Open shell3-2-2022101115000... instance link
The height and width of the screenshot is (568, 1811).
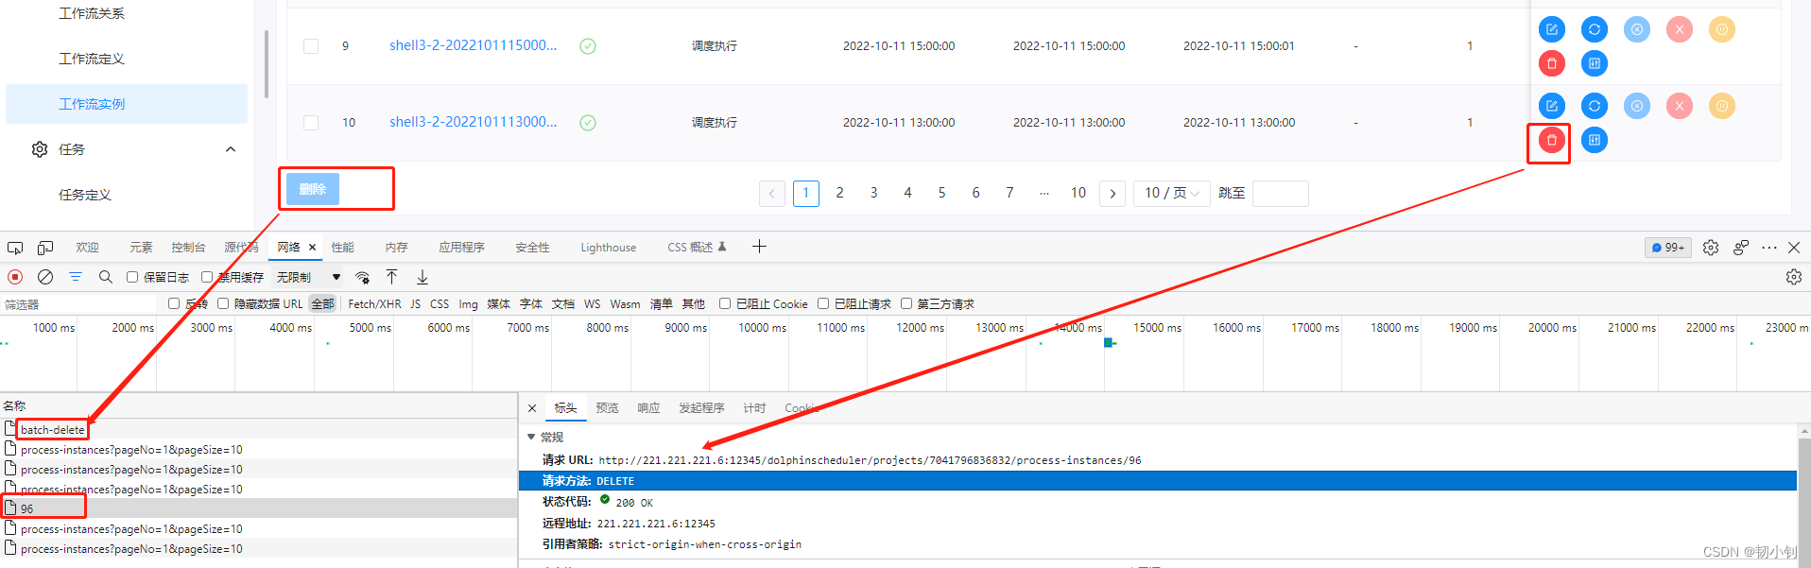click(473, 45)
